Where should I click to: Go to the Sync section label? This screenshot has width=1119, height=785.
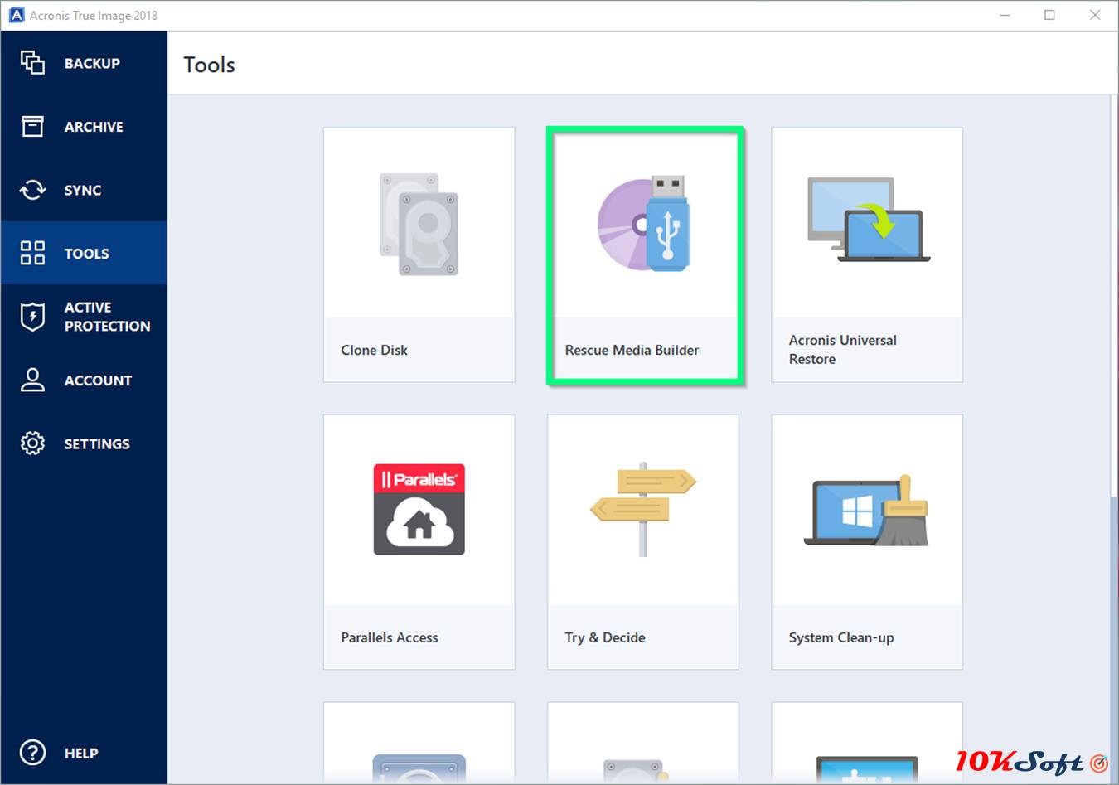click(x=83, y=191)
